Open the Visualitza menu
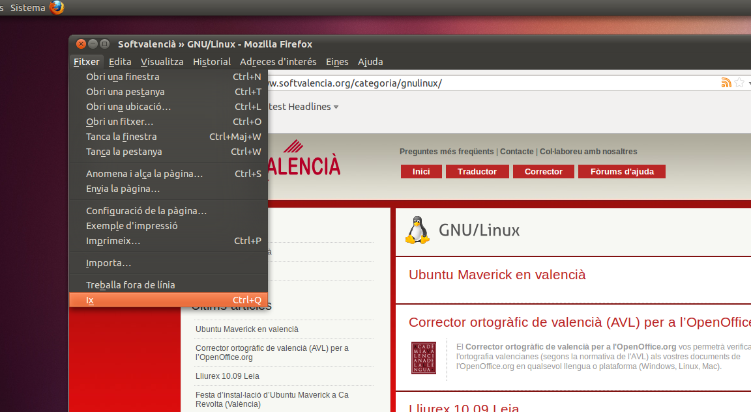751x412 pixels. 162,62
